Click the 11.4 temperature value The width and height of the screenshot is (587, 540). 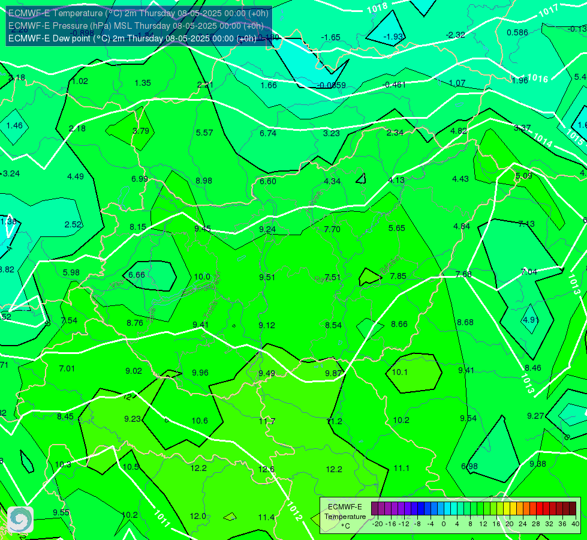(266, 518)
